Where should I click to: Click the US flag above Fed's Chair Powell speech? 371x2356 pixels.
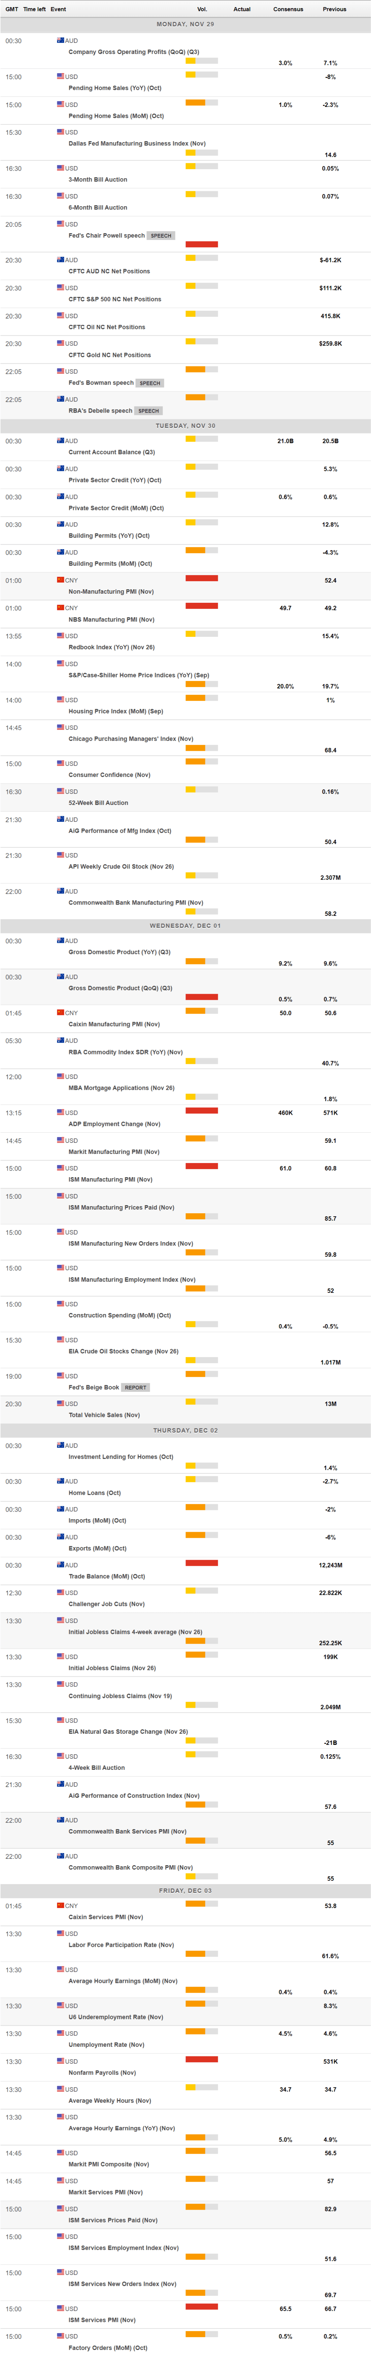[x=60, y=224]
